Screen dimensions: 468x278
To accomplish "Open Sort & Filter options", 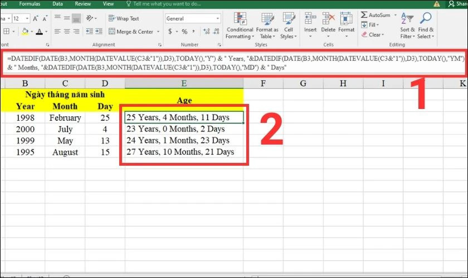I will 407,26.
